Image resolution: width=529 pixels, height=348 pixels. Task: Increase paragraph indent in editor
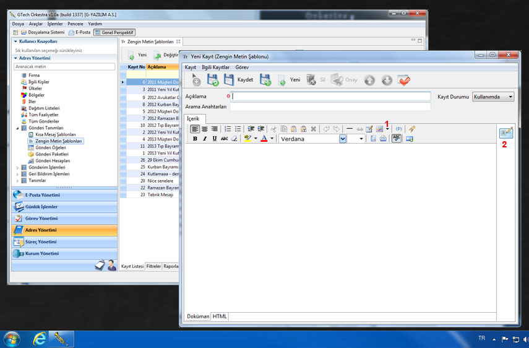tap(261, 129)
